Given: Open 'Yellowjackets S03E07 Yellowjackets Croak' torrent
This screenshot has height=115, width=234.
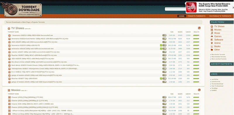Looking at the screenshot, I should coord(45,69).
